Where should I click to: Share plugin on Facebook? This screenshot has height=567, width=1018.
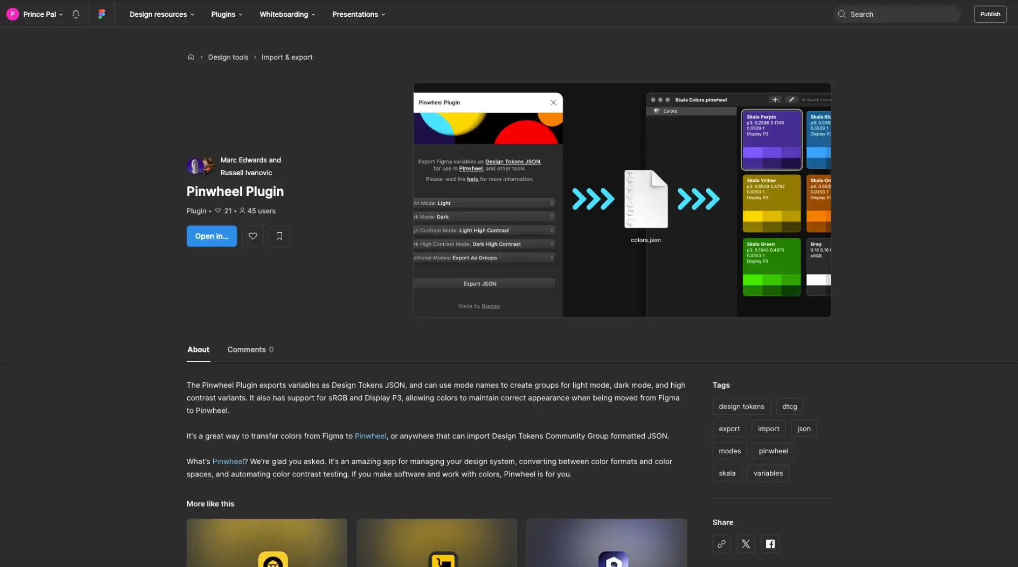[x=770, y=544]
